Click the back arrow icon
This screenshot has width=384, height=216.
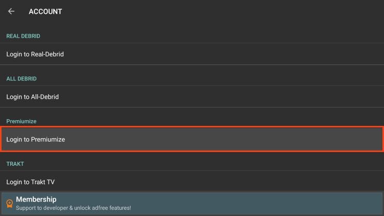coord(11,11)
